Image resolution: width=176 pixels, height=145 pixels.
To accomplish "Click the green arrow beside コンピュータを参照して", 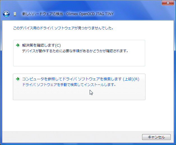I will pyautogui.click(x=18, y=79).
